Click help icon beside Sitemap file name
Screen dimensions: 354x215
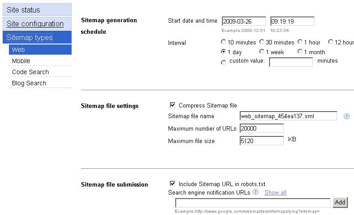(346, 116)
